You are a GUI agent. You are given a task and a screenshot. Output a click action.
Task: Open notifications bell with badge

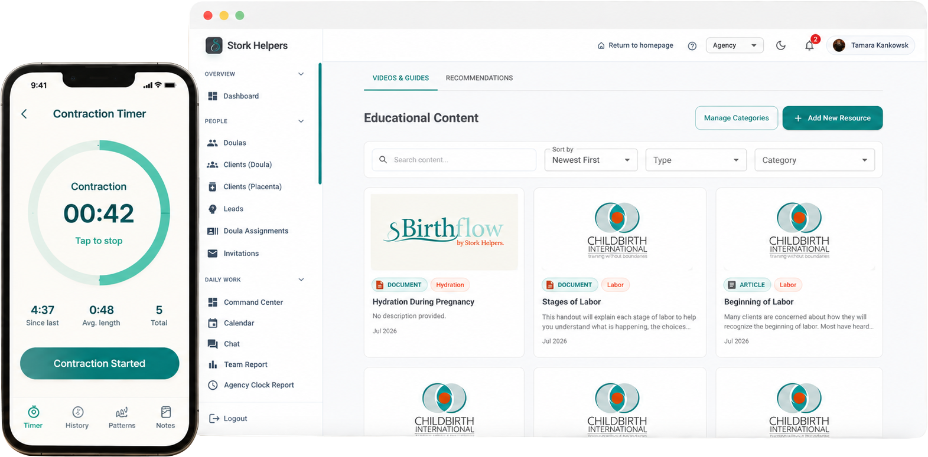810,44
